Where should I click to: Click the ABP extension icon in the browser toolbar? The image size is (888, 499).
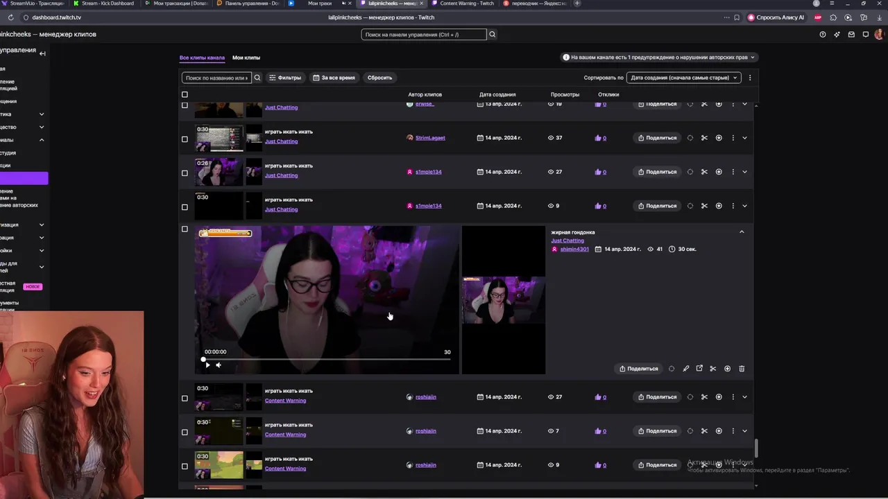818,17
